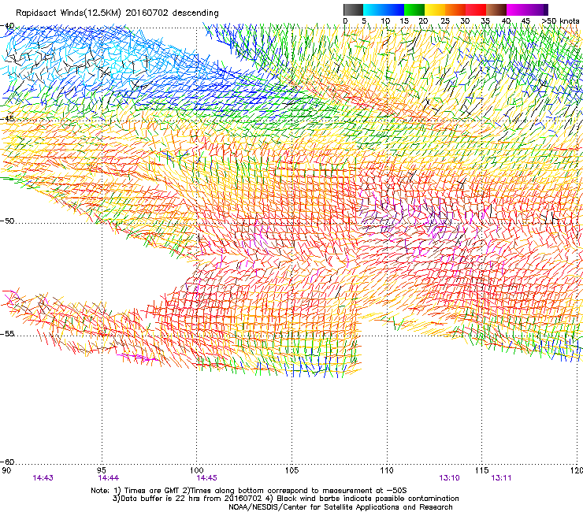Click the yellow 20–25 knots legend segment
This screenshot has width=583, height=512.
point(435,9)
